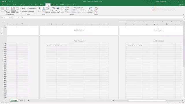
Task: Select row 60 header
Action: coord(5,69)
